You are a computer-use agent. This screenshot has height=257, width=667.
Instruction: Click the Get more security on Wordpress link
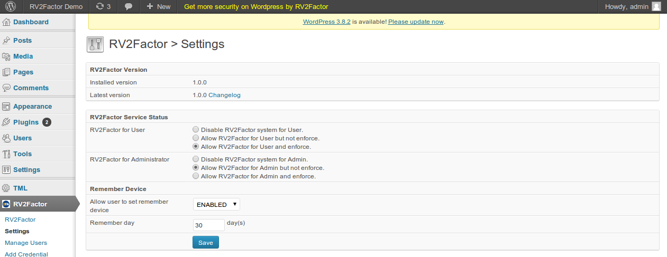(256, 7)
